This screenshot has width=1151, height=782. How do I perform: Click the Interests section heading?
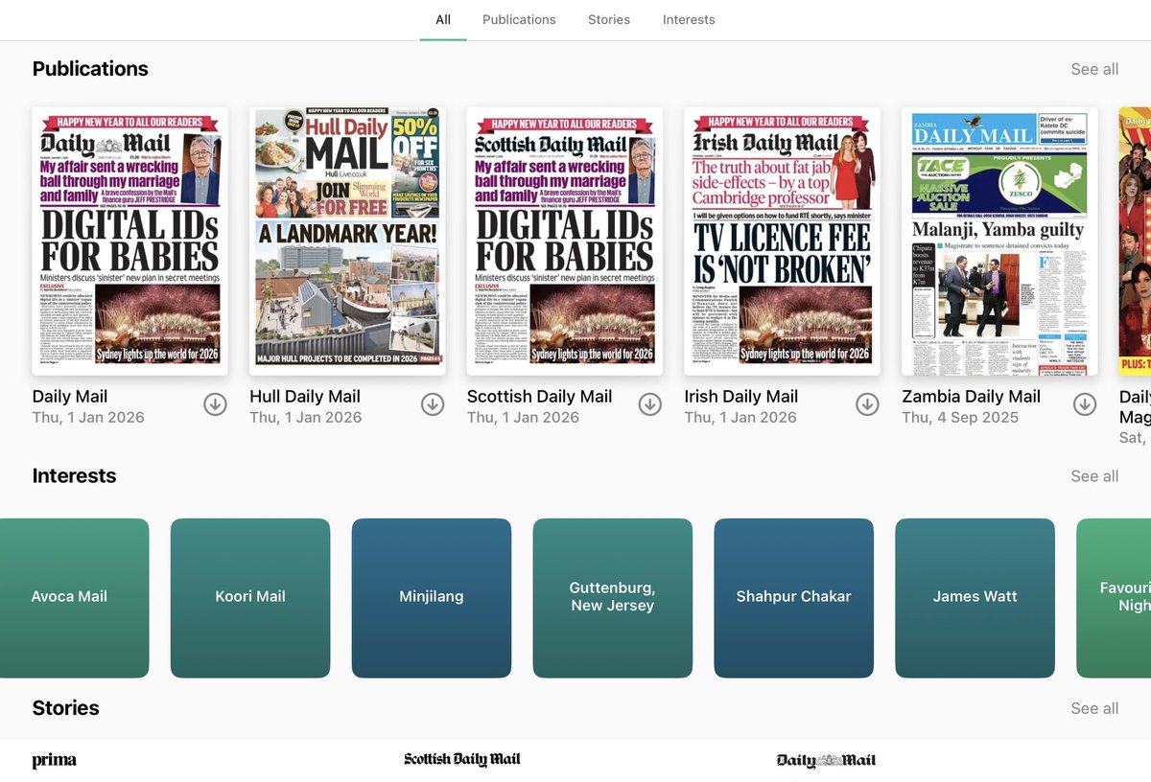click(x=74, y=476)
